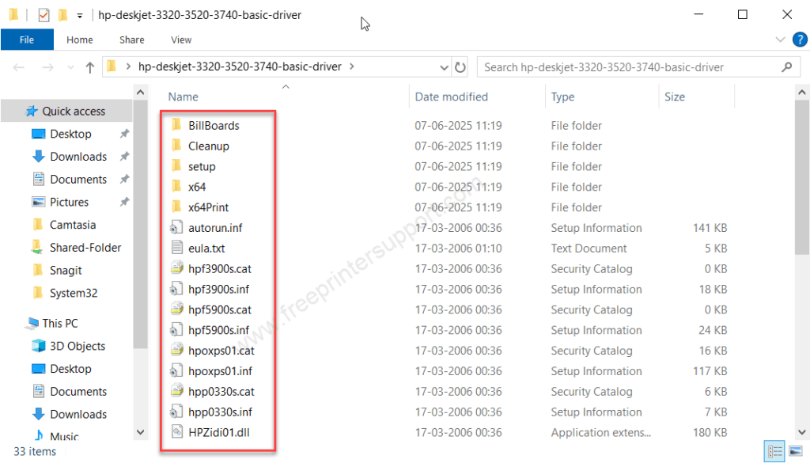Select This PC in navigation pane
This screenshot has width=810, height=463.
pyautogui.click(x=59, y=324)
